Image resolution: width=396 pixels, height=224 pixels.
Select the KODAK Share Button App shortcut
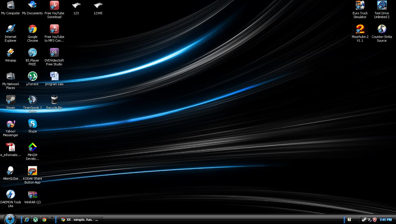[32, 175]
